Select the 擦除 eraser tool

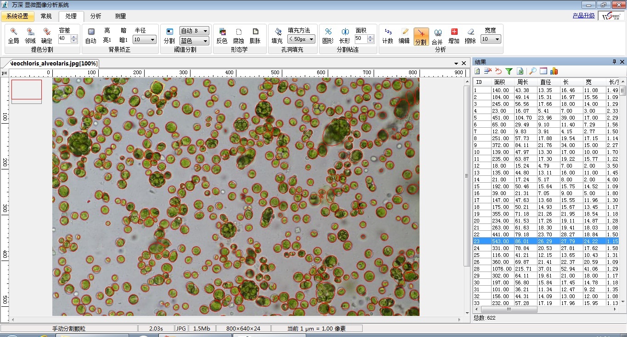pos(470,36)
